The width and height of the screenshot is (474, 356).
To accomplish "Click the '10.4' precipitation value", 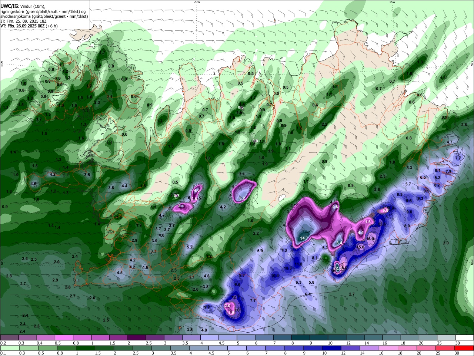I will 275,276.
